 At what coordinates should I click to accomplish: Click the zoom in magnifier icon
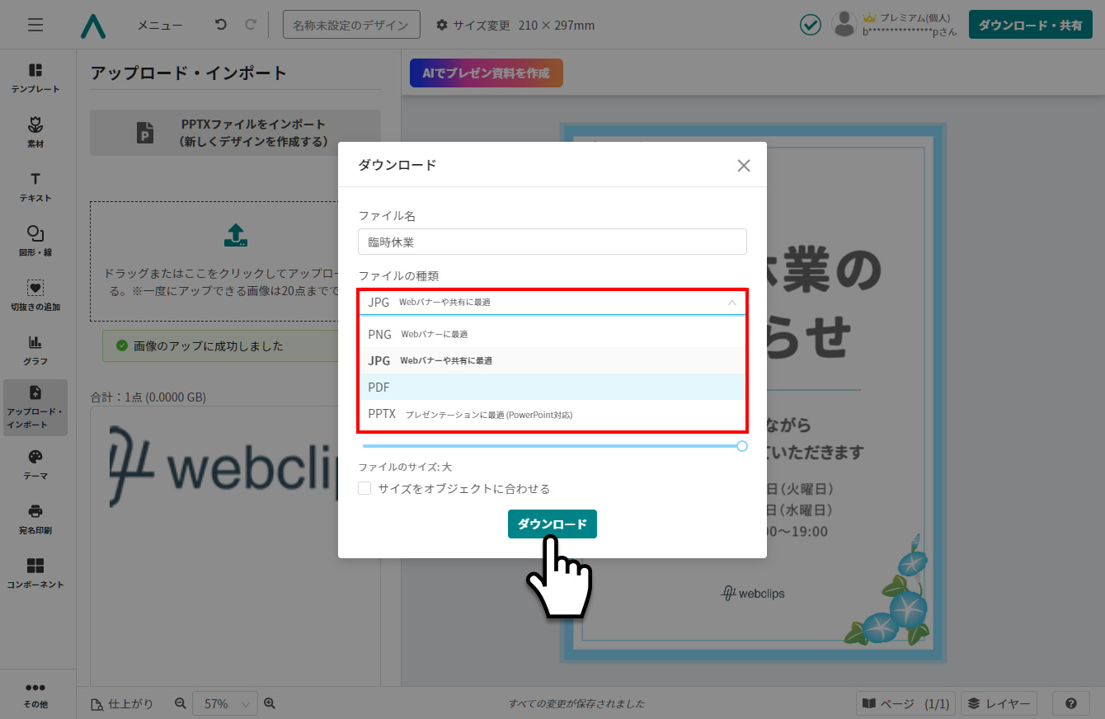coord(269,703)
